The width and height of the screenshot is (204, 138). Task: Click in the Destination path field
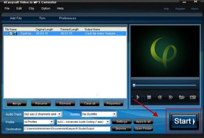point(67,129)
